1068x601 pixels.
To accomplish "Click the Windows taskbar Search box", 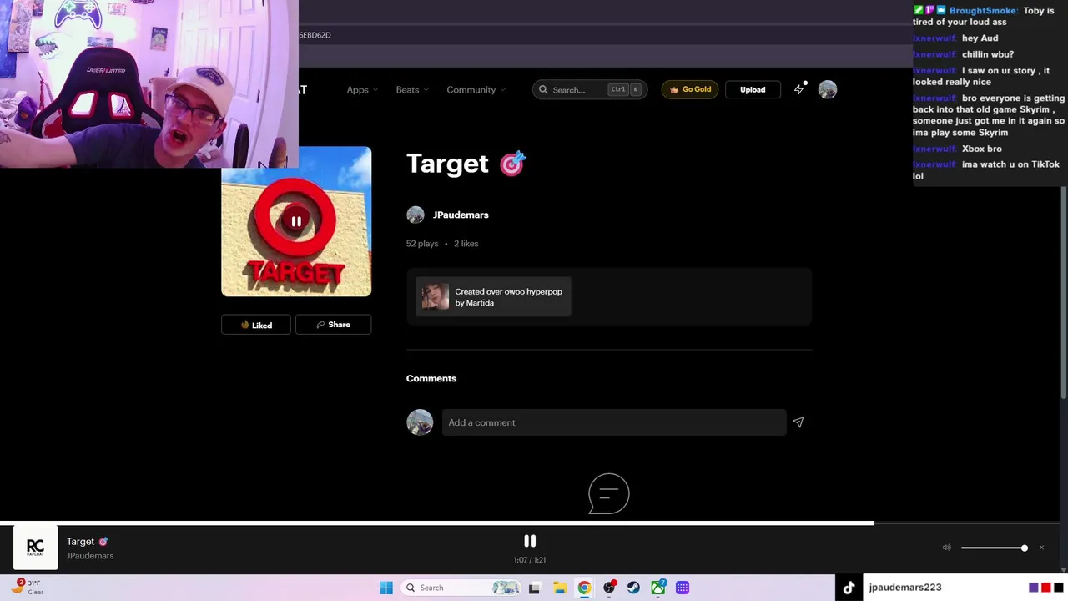I will point(462,588).
